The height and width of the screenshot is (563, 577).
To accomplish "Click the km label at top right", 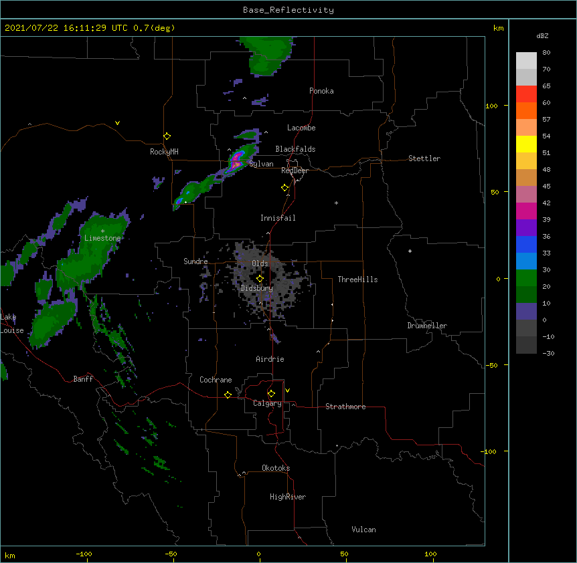I will coord(498,28).
